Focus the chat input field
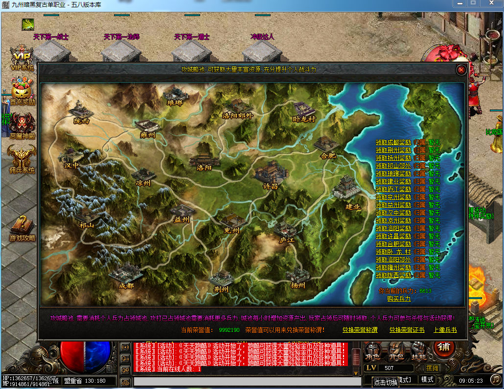The height and width of the screenshot is (389, 504). coord(248,382)
